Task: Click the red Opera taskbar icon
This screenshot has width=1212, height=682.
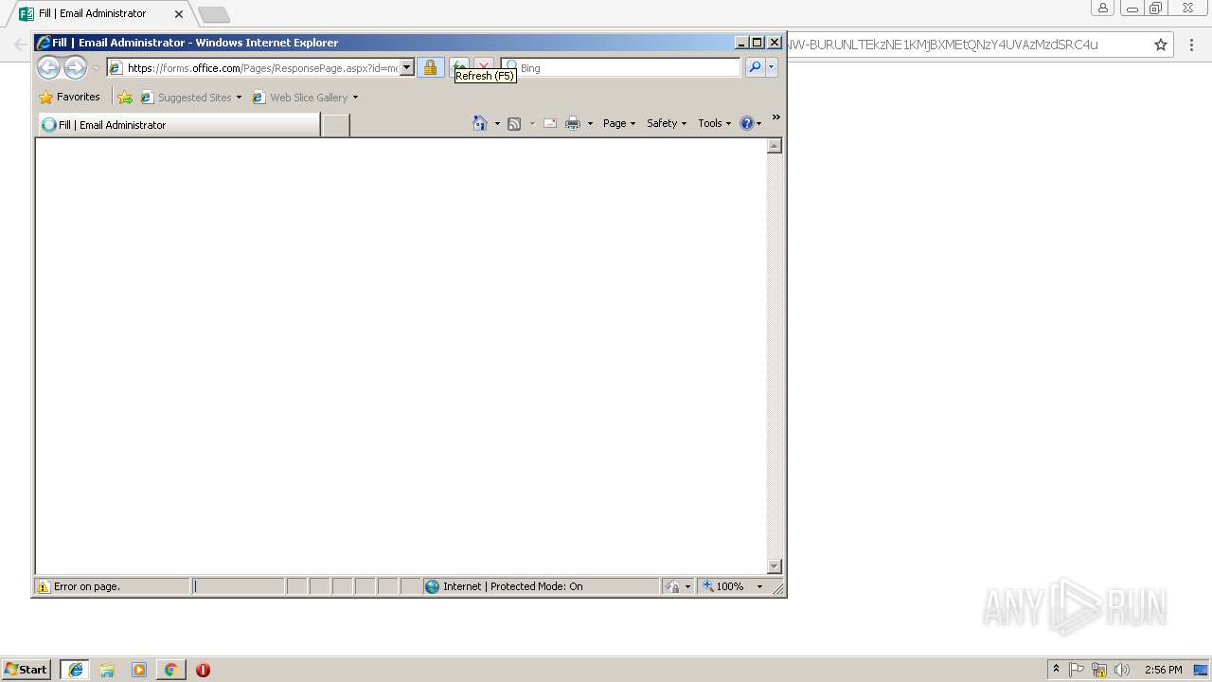Action: (203, 670)
